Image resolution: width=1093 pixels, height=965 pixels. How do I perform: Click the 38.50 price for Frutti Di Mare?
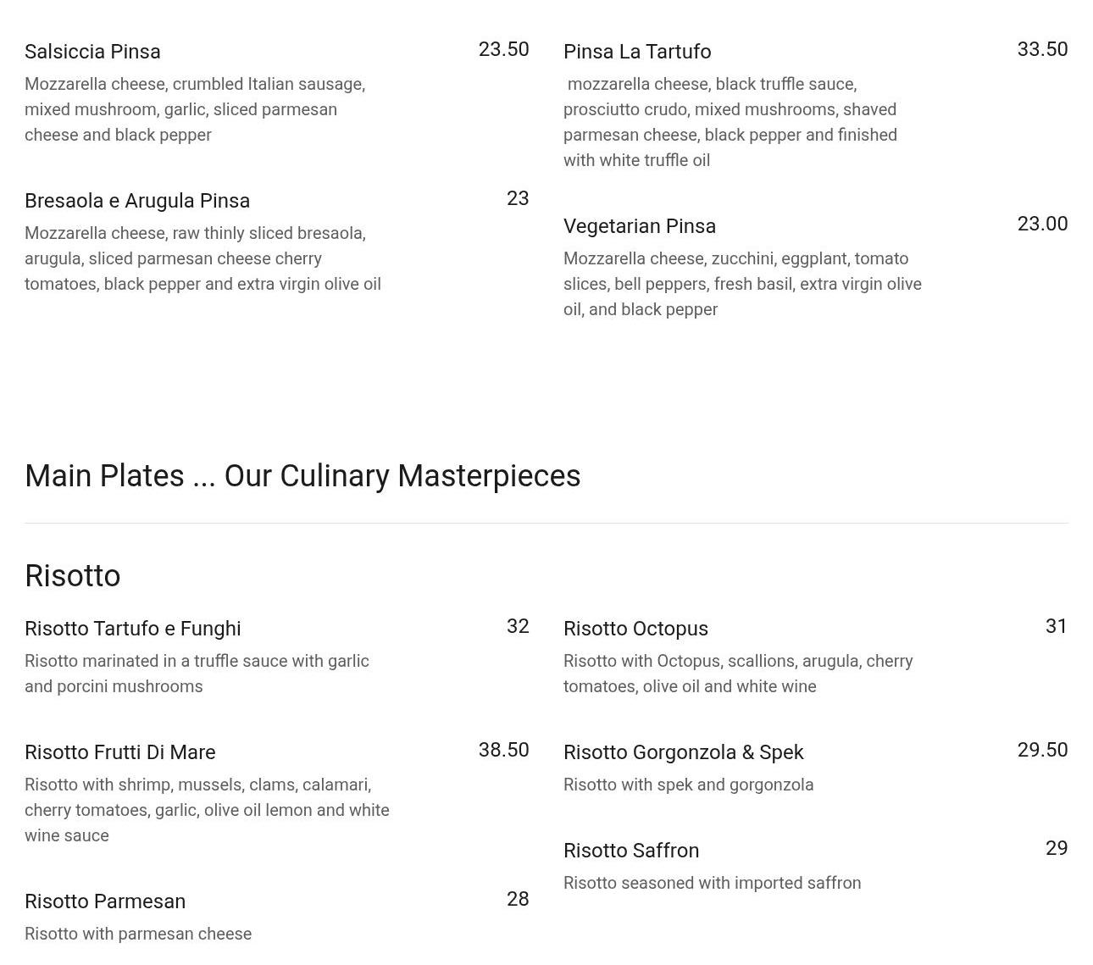pos(503,750)
